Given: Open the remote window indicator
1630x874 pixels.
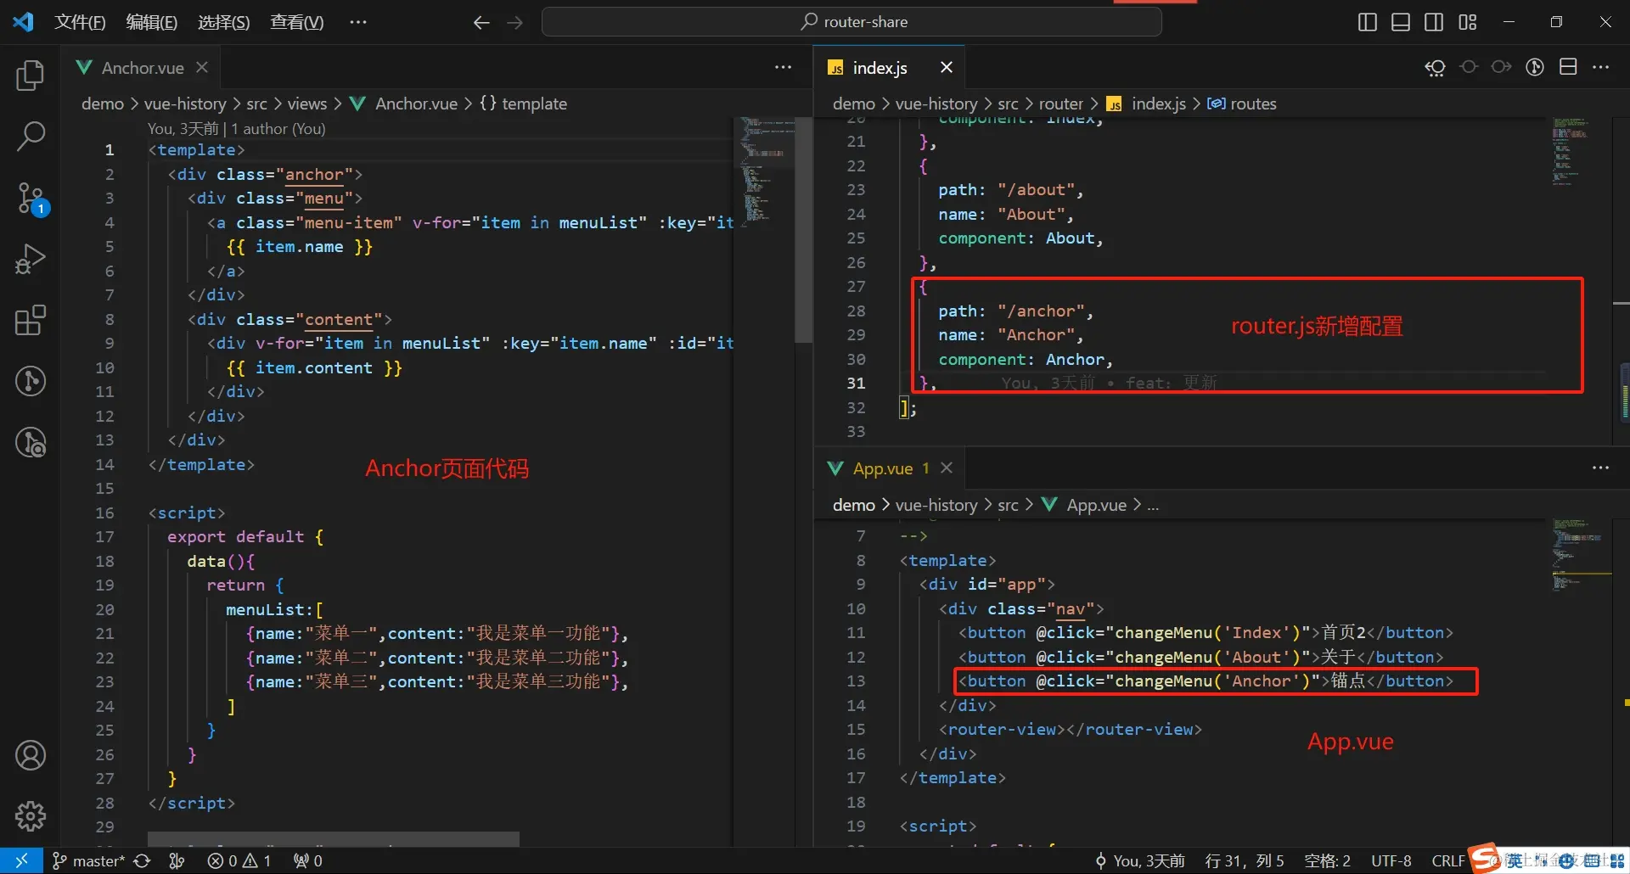Looking at the screenshot, I should point(21,860).
